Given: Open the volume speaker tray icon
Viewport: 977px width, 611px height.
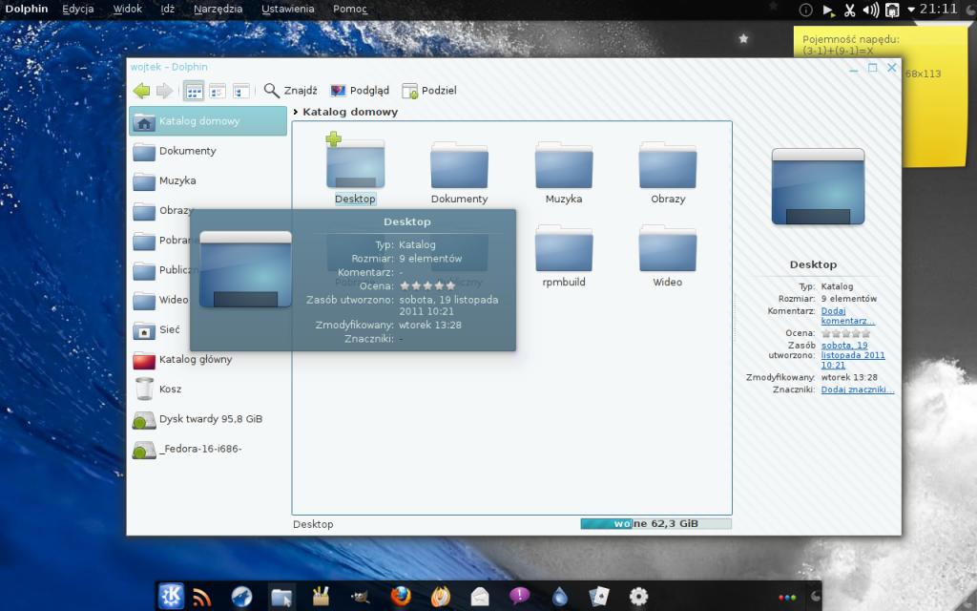Looking at the screenshot, I should point(870,10).
